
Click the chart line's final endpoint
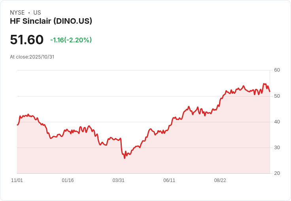coord(270,91)
